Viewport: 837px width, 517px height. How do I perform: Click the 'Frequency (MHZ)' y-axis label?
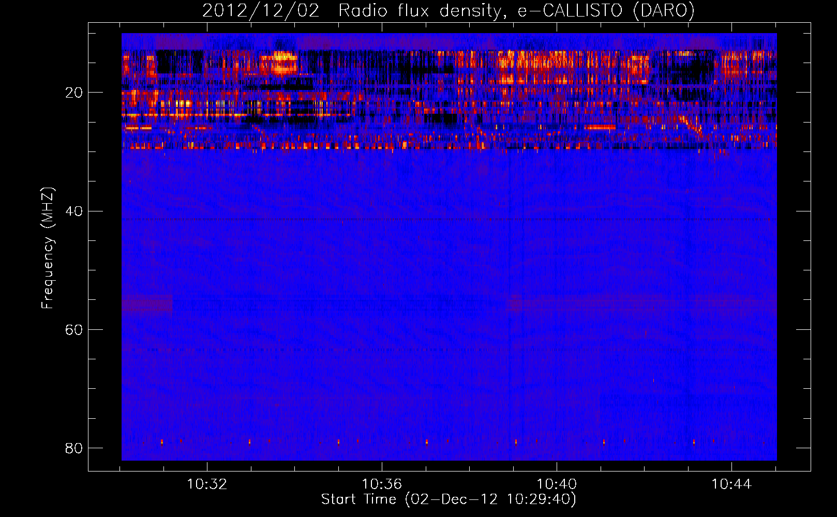(x=48, y=248)
